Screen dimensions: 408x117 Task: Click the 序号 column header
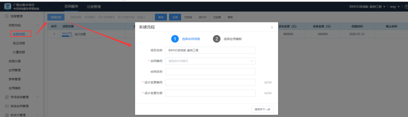(54, 26)
